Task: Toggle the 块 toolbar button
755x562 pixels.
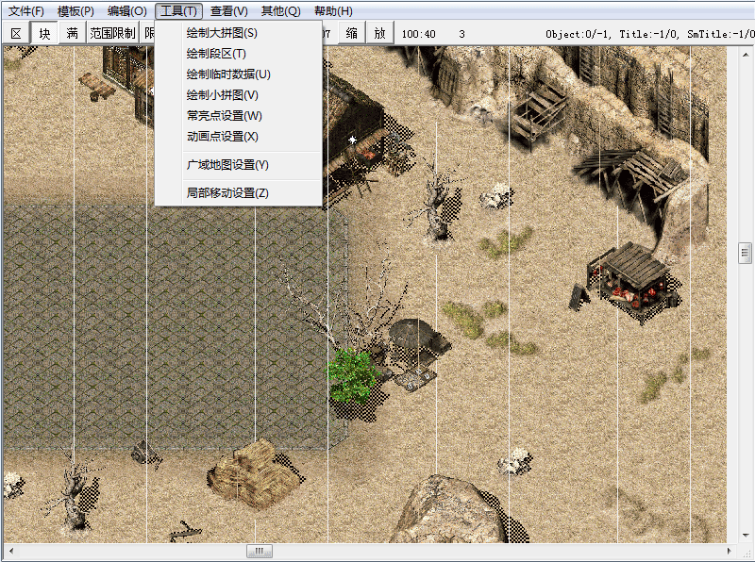Action: (x=44, y=33)
